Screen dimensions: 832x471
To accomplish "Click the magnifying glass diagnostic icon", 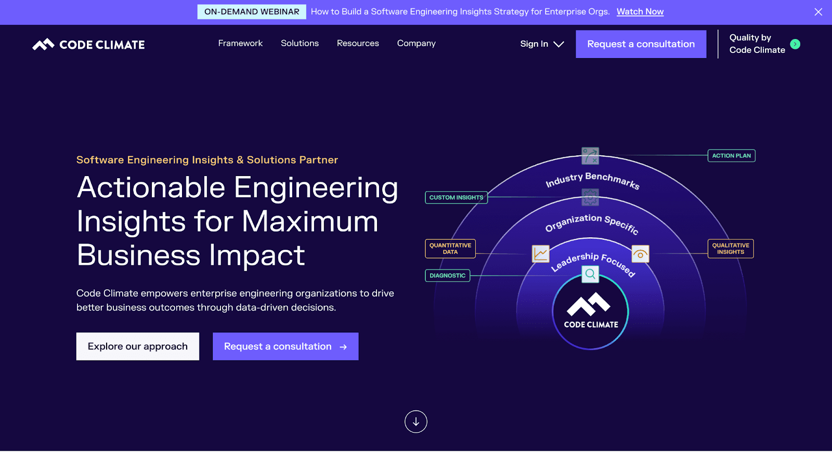I will (x=590, y=274).
